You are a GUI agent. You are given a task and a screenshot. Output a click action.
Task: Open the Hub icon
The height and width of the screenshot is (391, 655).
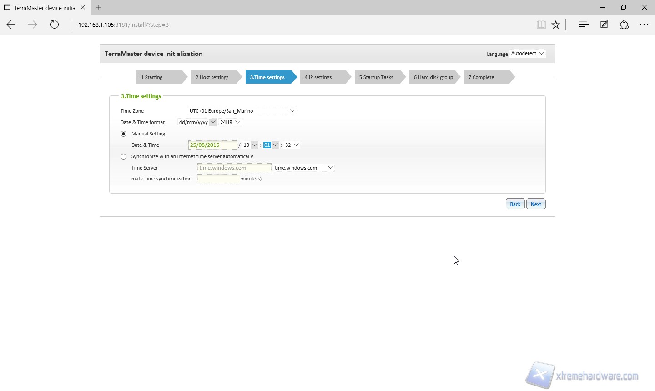click(x=584, y=25)
